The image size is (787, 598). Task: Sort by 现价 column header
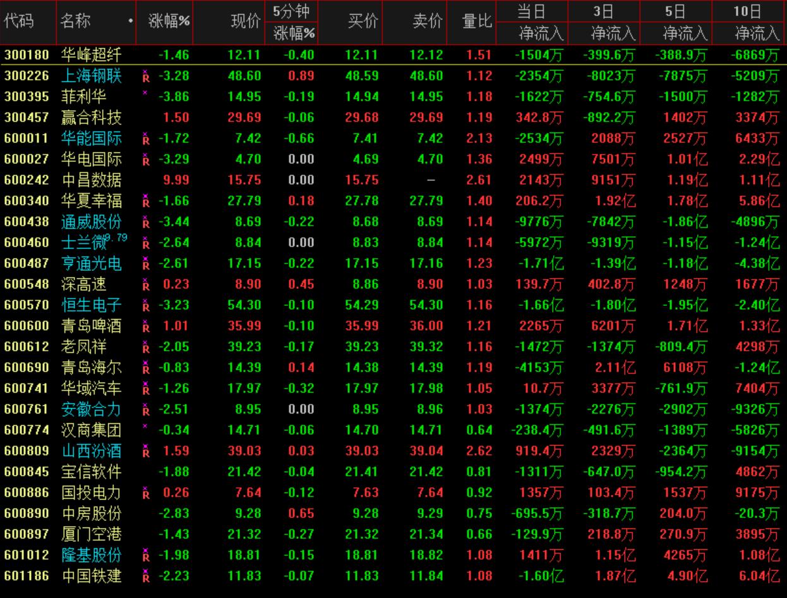point(246,21)
